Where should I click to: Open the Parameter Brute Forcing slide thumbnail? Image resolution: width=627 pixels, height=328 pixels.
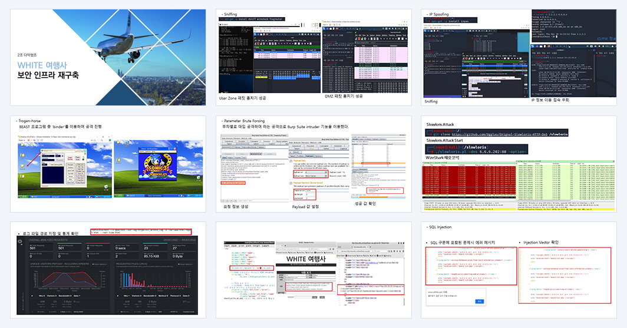(313, 164)
